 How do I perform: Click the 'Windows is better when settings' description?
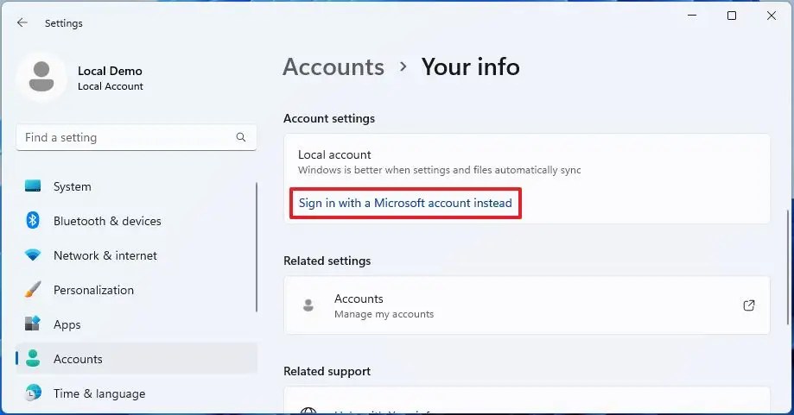439,170
